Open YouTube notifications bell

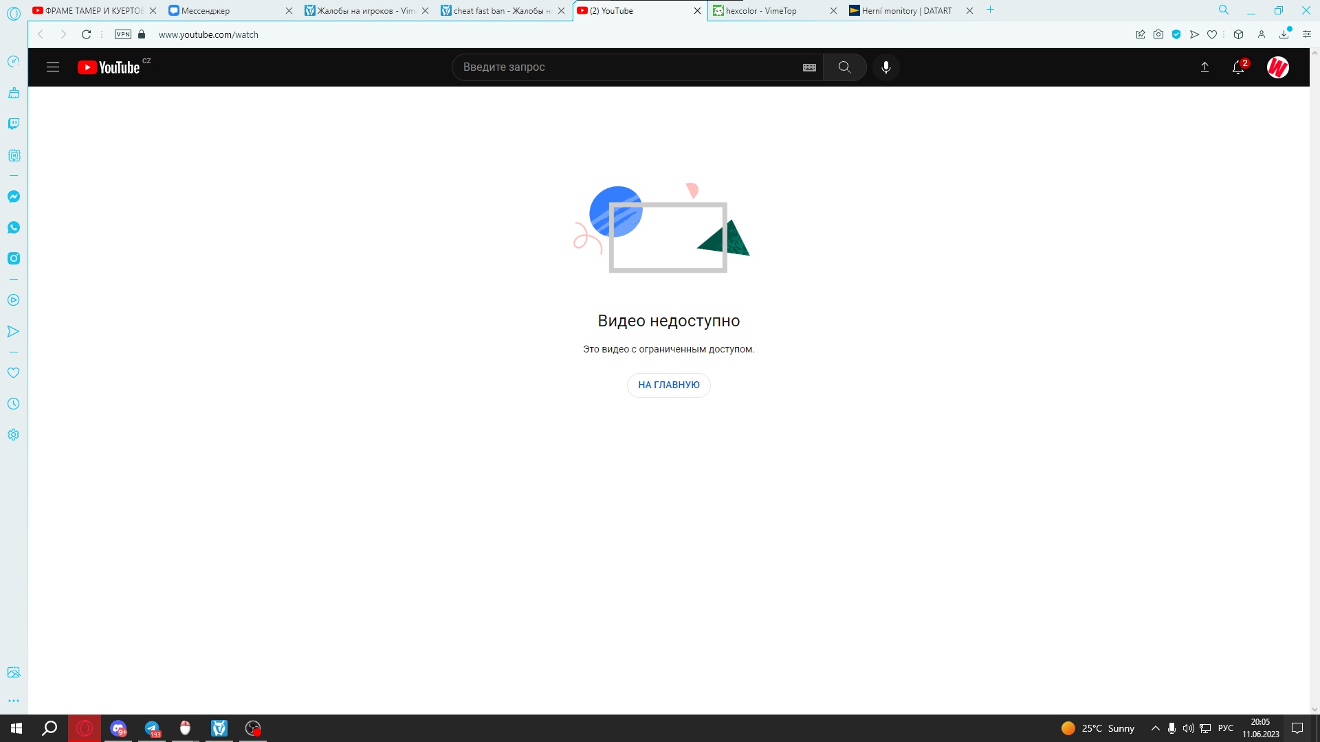click(x=1238, y=67)
